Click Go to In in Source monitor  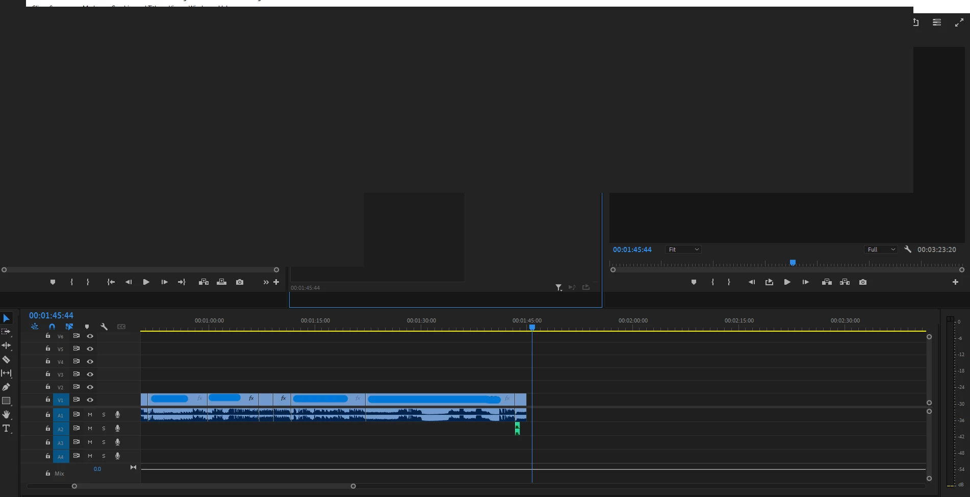pyautogui.click(x=111, y=282)
